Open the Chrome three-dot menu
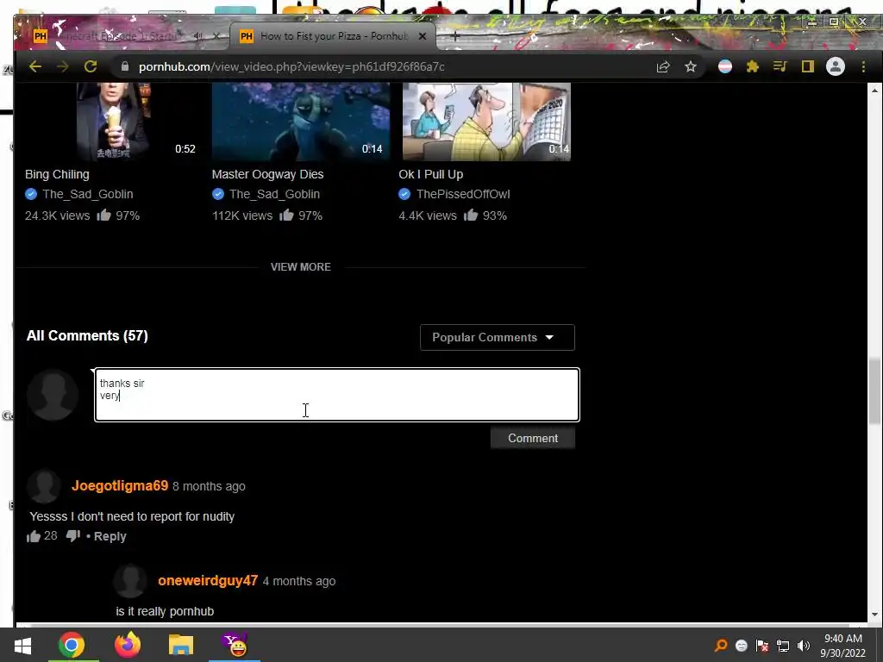 (x=863, y=66)
